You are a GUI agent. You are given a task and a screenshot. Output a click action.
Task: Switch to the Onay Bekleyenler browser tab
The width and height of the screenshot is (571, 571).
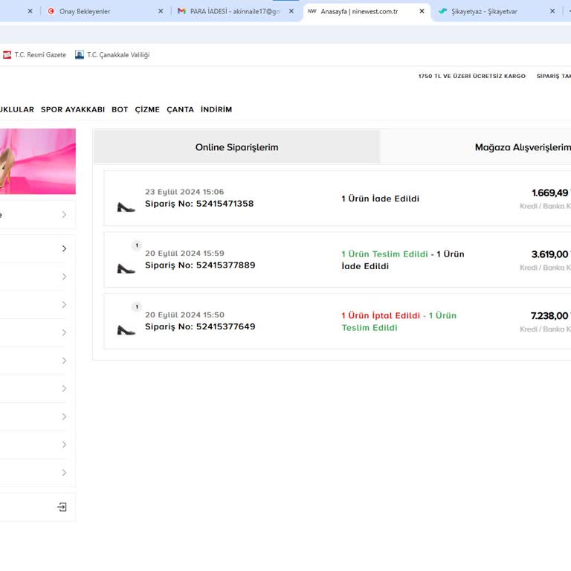[106, 11]
